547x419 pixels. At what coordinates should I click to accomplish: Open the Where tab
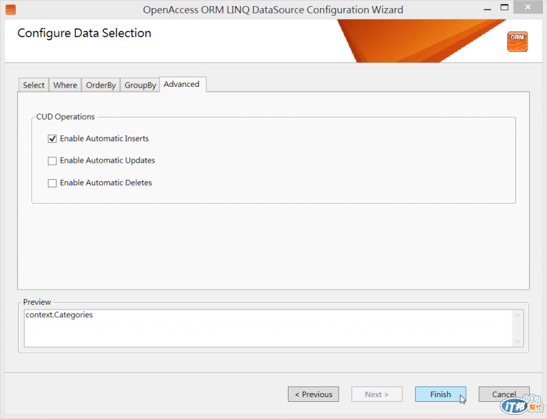(65, 85)
